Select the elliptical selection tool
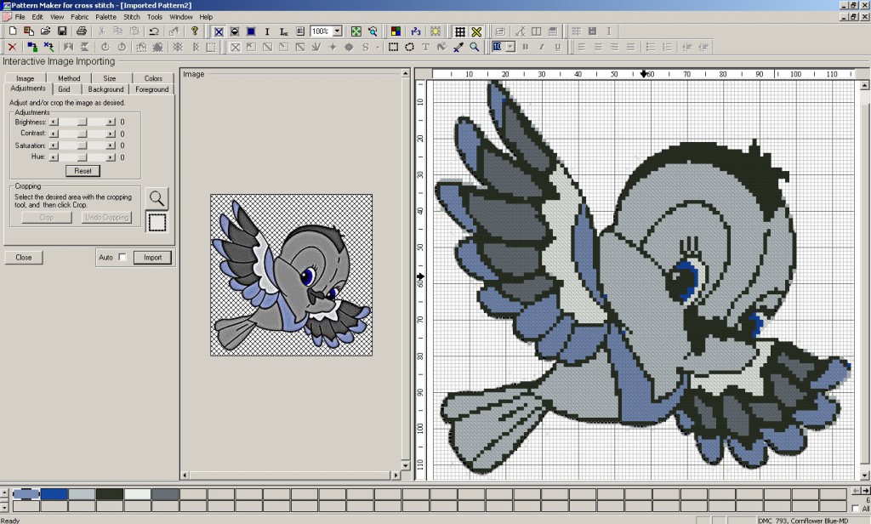This screenshot has width=871, height=524. click(x=409, y=48)
